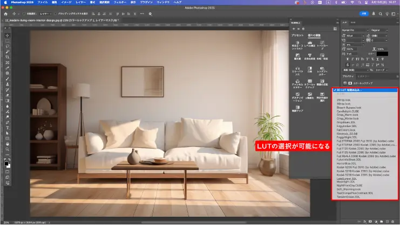Select the Rectangular Marquee tool
Viewport: 400px width, 225px height.
point(8,41)
